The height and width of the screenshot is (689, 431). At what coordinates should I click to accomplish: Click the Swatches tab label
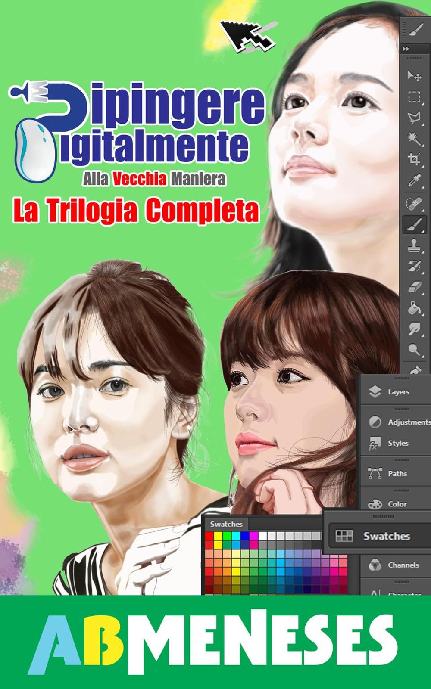click(x=226, y=524)
